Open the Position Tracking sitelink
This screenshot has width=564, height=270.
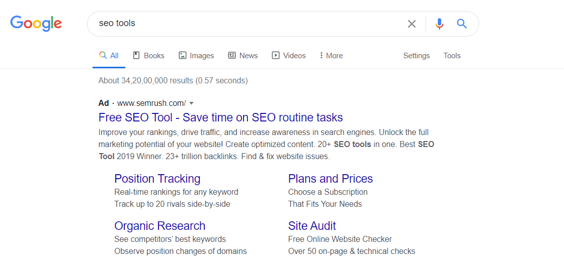157,179
